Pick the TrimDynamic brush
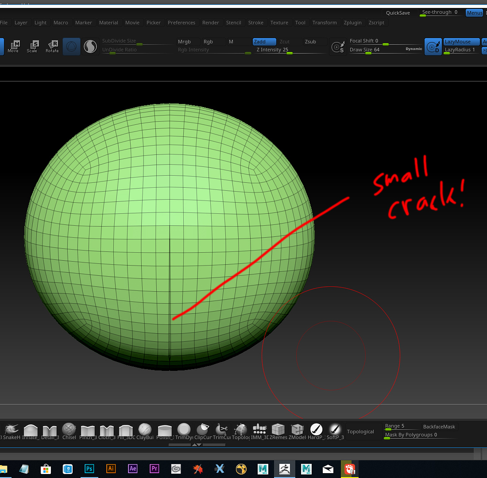The image size is (487, 478). click(x=184, y=432)
